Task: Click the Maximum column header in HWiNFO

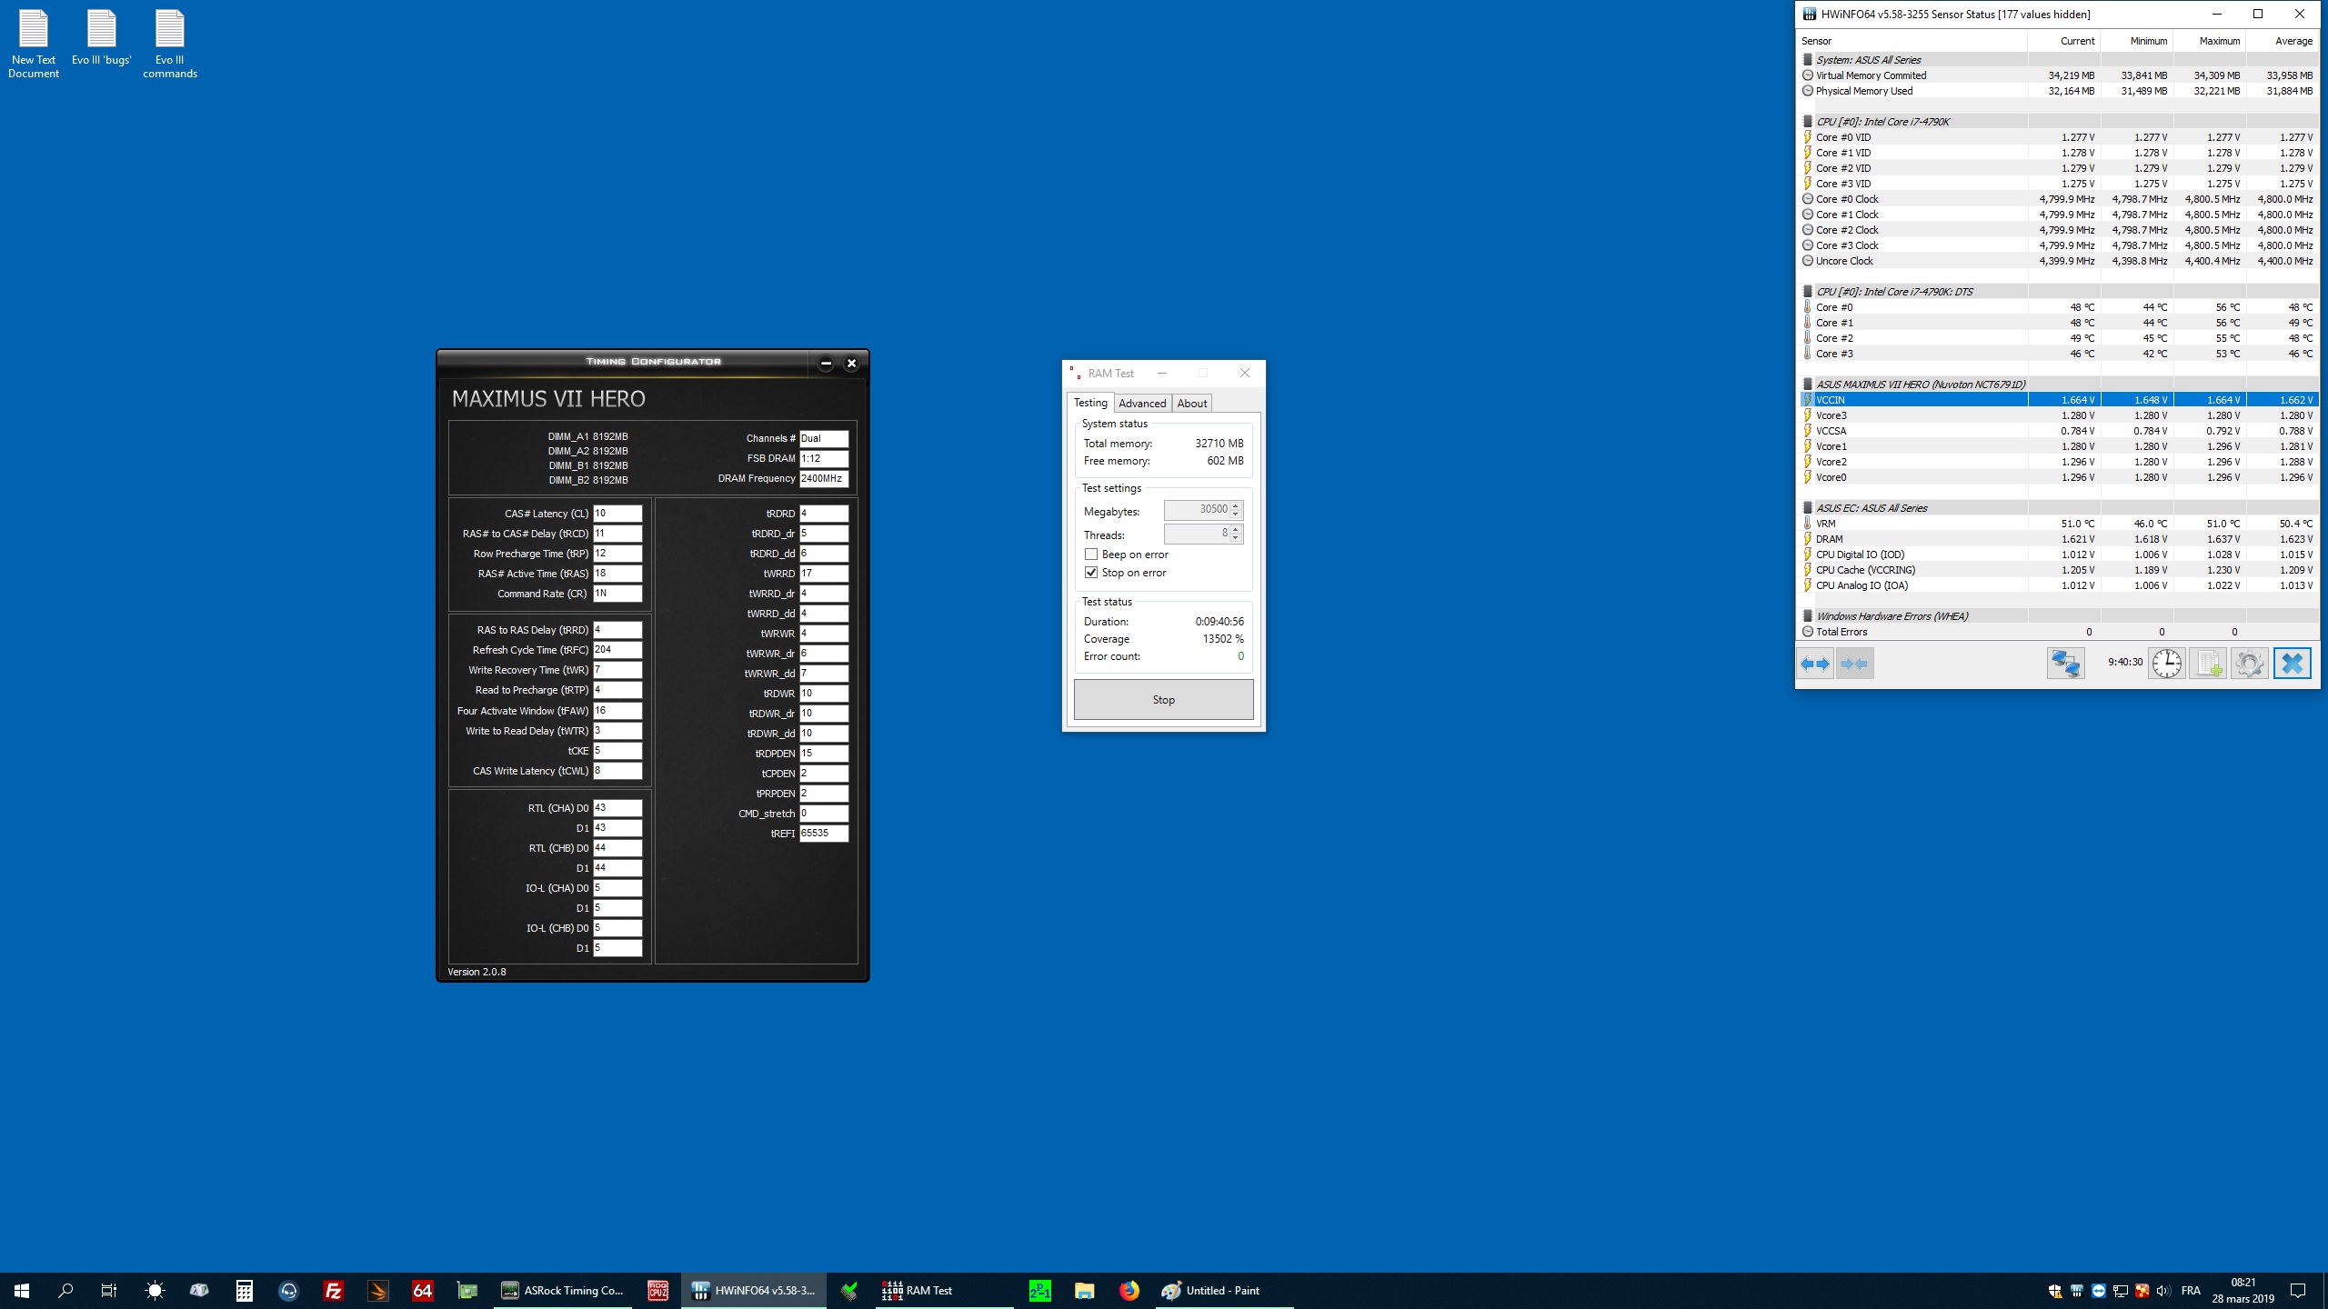Action: click(x=2219, y=41)
